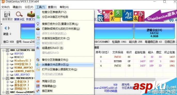
Task: Click the open partition image icon
Action: (38, 69)
